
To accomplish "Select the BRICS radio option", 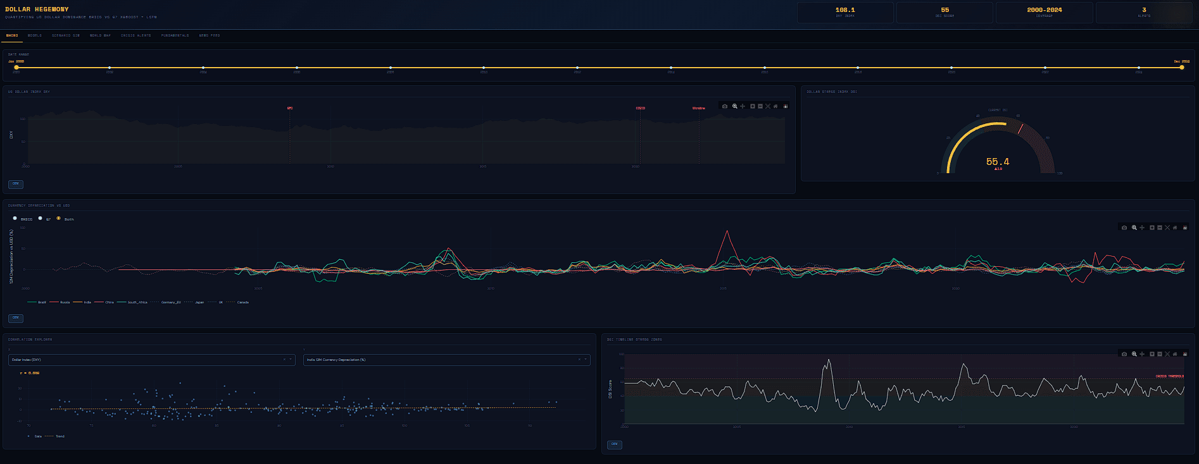I will [15, 219].
